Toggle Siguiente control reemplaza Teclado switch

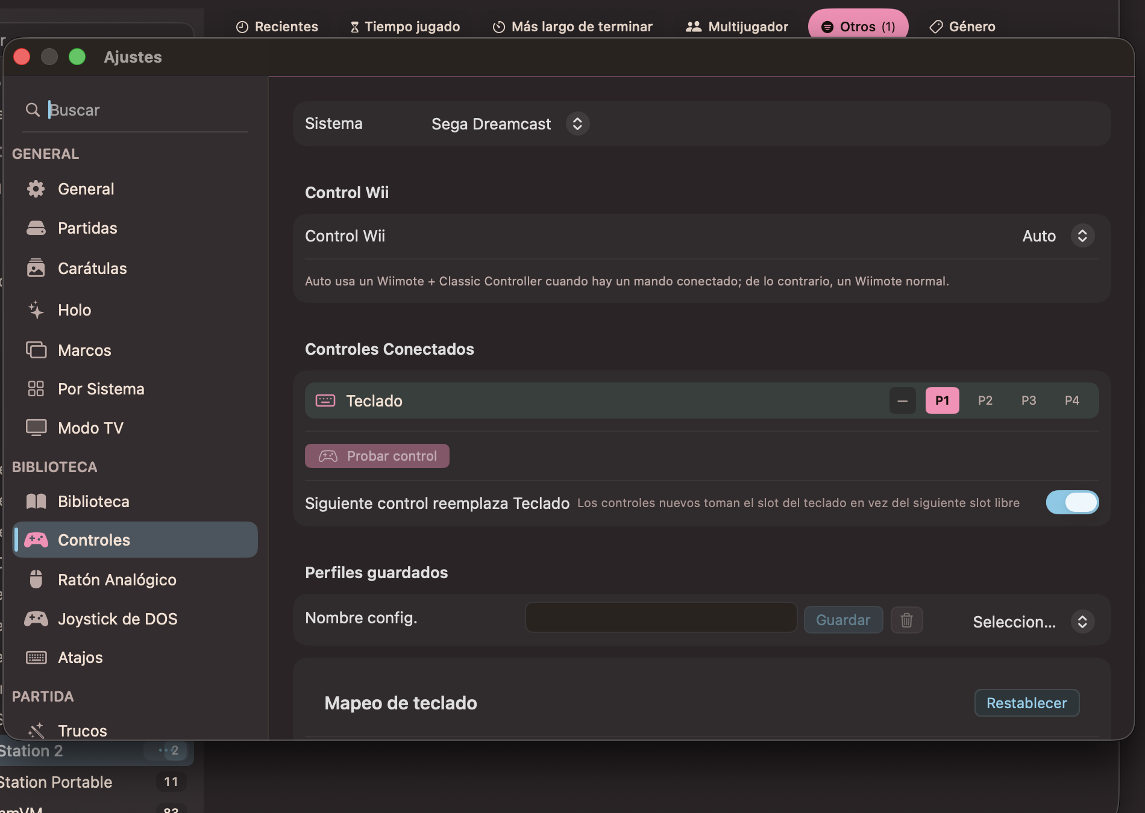click(x=1072, y=502)
